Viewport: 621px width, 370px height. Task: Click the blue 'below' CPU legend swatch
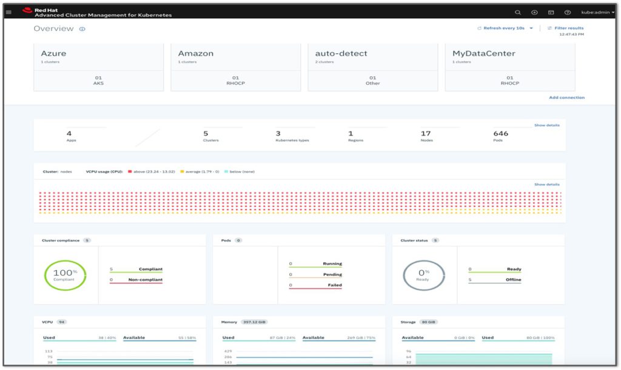[x=226, y=171]
